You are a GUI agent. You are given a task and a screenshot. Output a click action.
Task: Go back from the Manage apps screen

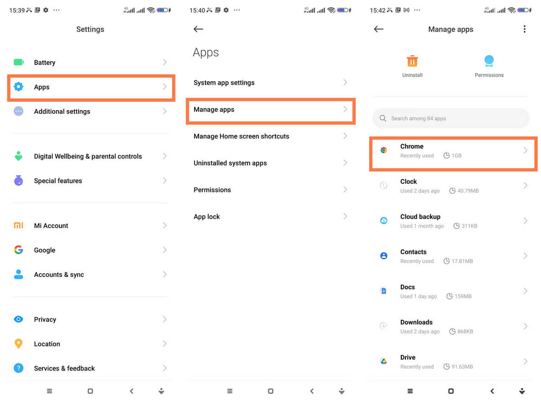[379, 29]
